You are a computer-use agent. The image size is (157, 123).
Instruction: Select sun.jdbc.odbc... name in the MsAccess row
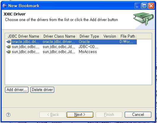tap(25, 52)
